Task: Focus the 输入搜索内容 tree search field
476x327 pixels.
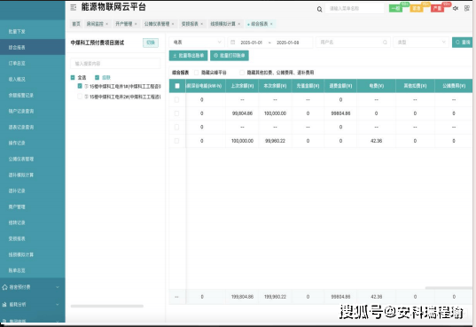Action: point(115,64)
